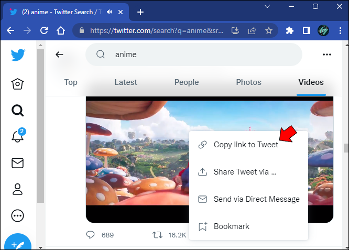Open the Profile person icon in sidebar
Viewport: 349px width, 250px height.
pos(17,189)
